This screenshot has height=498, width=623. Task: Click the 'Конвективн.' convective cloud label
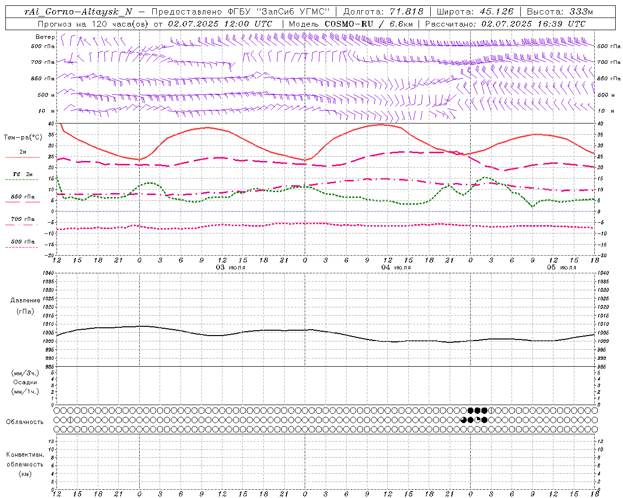pyautogui.click(x=25, y=455)
